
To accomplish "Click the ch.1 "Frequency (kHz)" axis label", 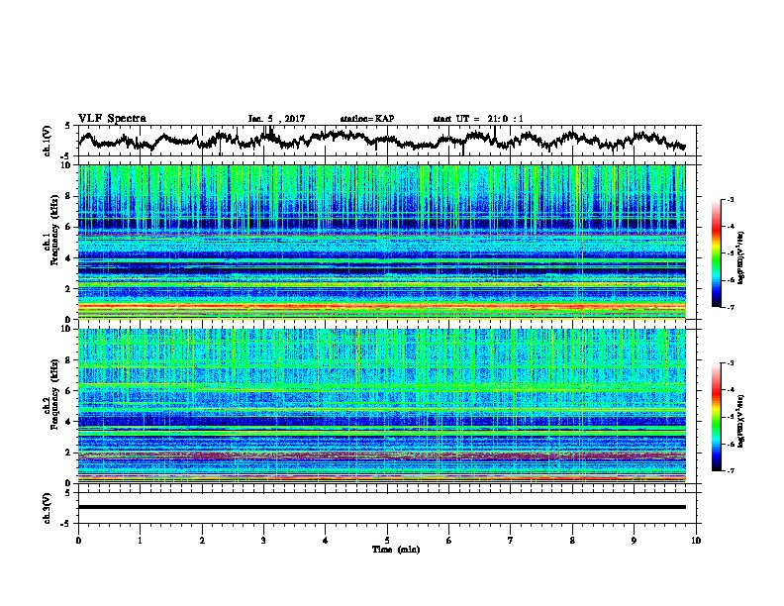I will coord(54,231).
